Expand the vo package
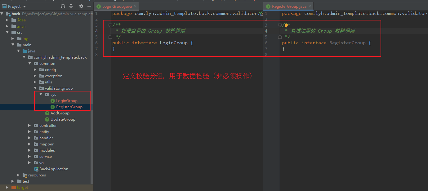 tap(29, 163)
